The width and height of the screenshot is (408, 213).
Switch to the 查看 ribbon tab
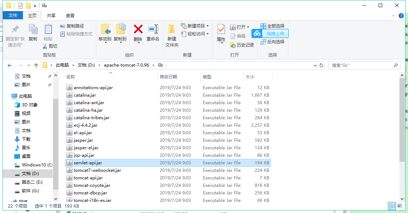(x=70, y=15)
